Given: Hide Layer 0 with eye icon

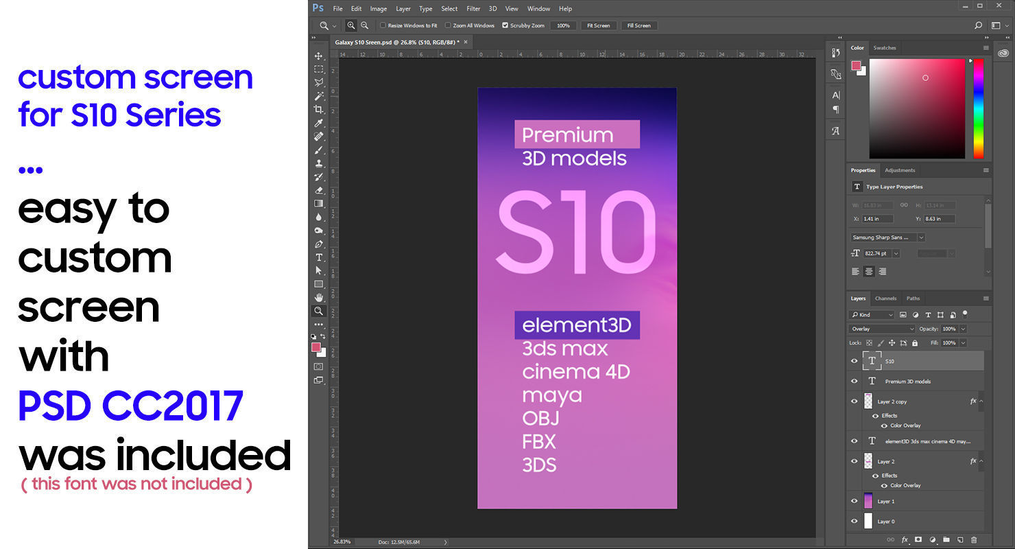Looking at the screenshot, I should click(855, 522).
